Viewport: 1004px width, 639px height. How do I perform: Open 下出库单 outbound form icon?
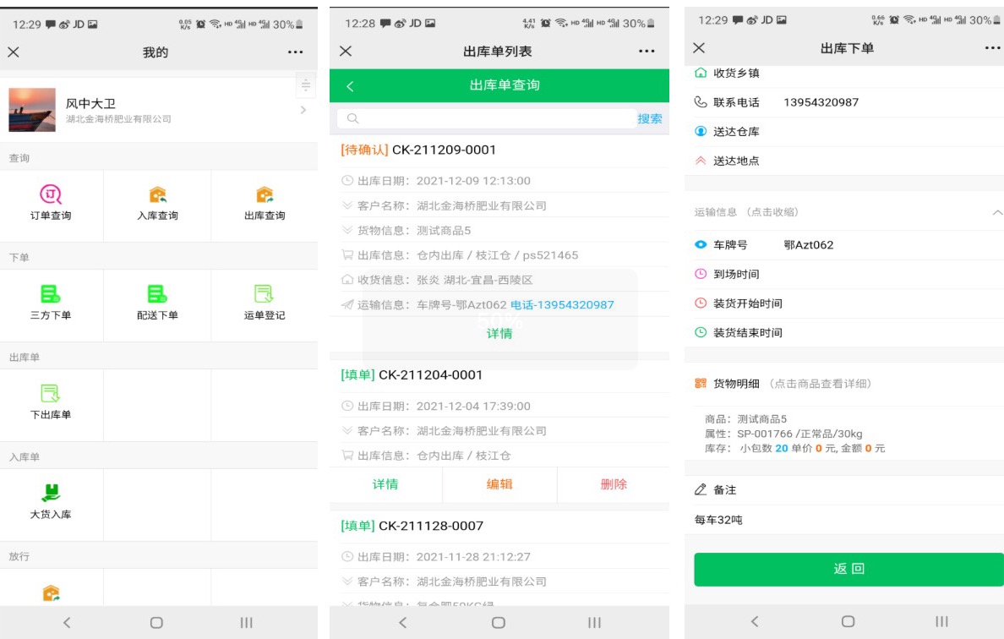point(51,394)
